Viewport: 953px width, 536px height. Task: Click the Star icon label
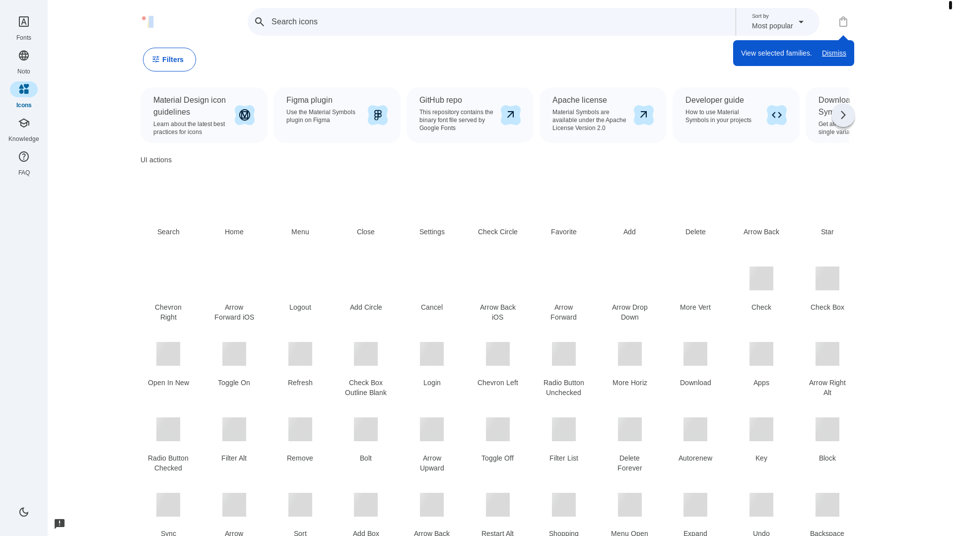827,232
